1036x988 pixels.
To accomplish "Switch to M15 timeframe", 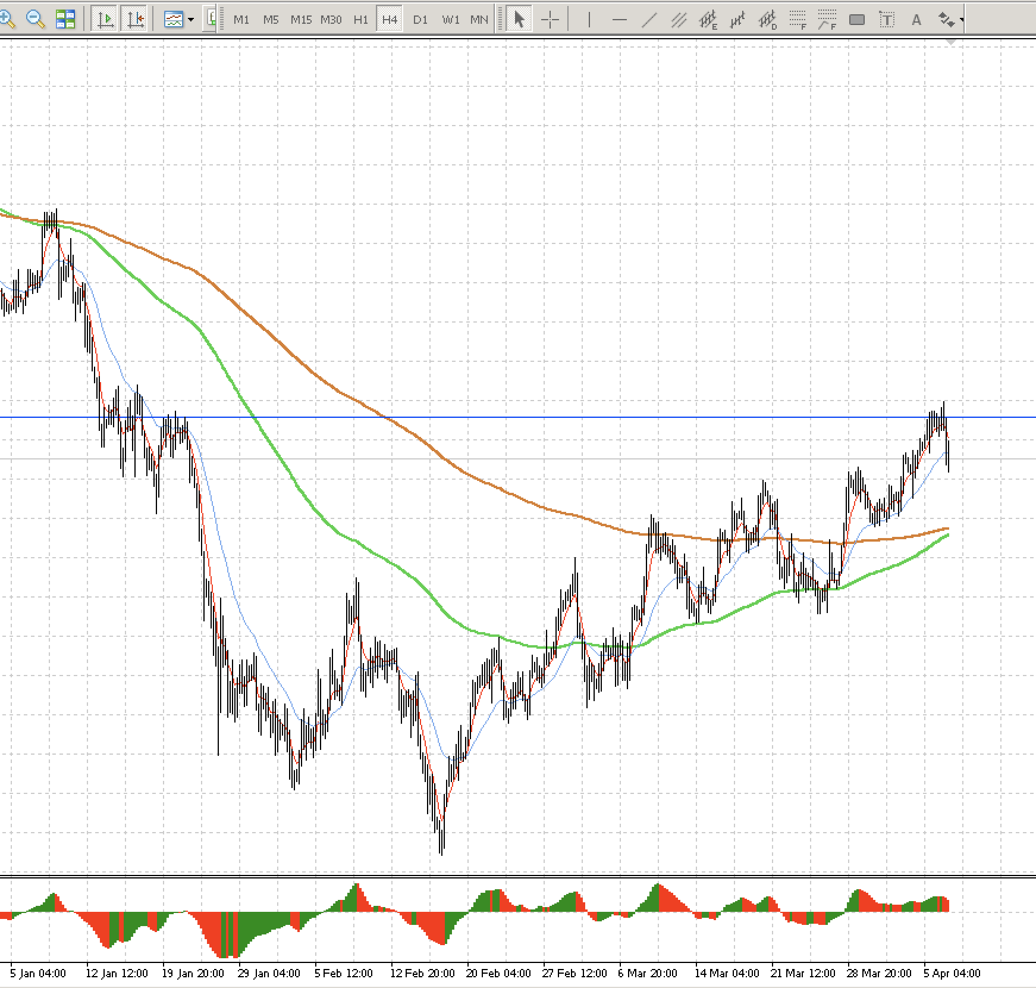I will pyautogui.click(x=301, y=20).
